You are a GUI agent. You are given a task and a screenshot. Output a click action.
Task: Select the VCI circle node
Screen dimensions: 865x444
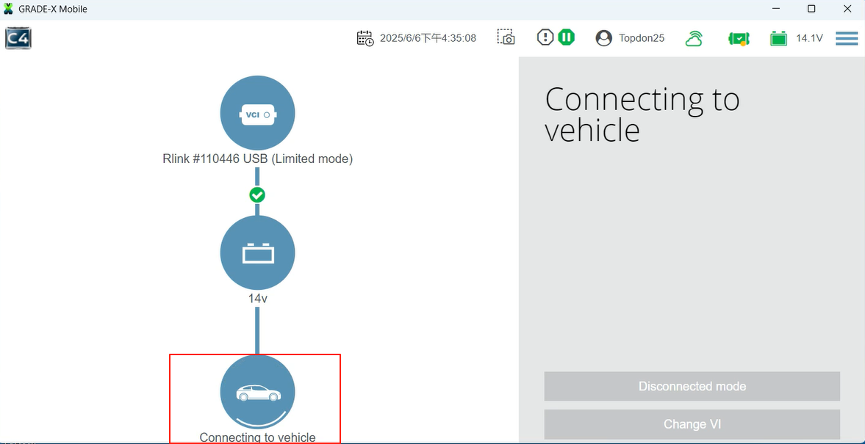pos(257,114)
